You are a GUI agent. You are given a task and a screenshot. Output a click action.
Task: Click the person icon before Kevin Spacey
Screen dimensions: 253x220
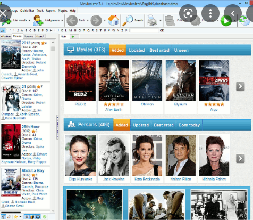18,114
